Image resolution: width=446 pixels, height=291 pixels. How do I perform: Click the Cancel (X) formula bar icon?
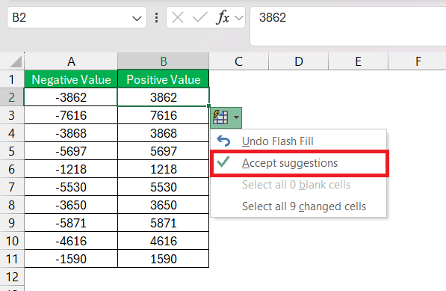pyautogui.click(x=178, y=18)
